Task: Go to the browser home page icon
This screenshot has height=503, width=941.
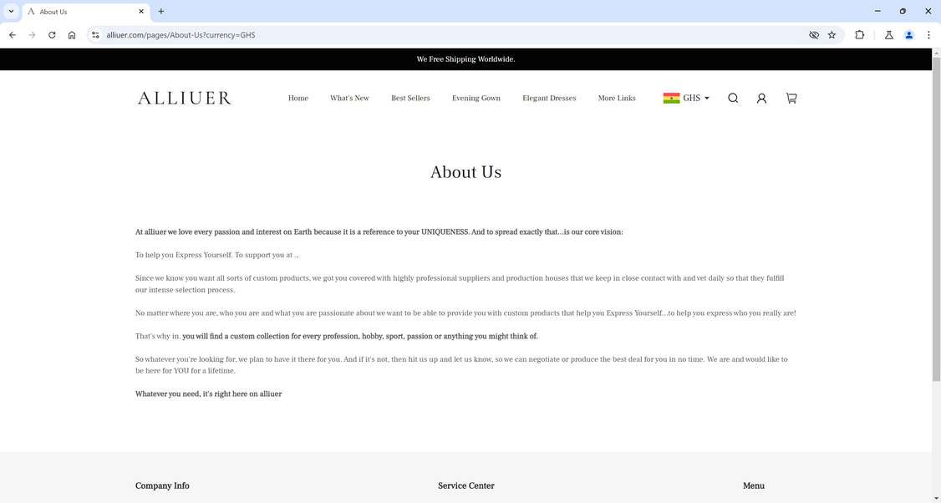Action: [72, 34]
